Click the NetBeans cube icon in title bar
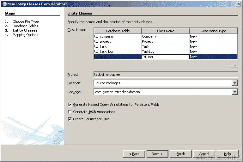The image size is (243, 162). click(x=4, y=4)
